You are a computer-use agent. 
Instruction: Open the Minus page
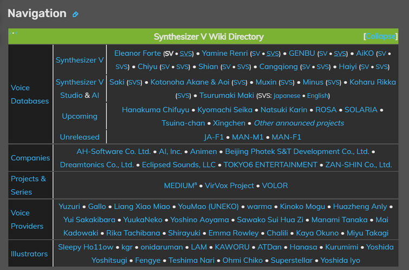[313, 82]
